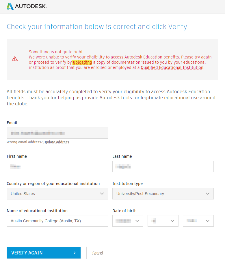Screen dimensions: 225x264
Task: Click the Name of educational institution field
Action: coord(57,221)
